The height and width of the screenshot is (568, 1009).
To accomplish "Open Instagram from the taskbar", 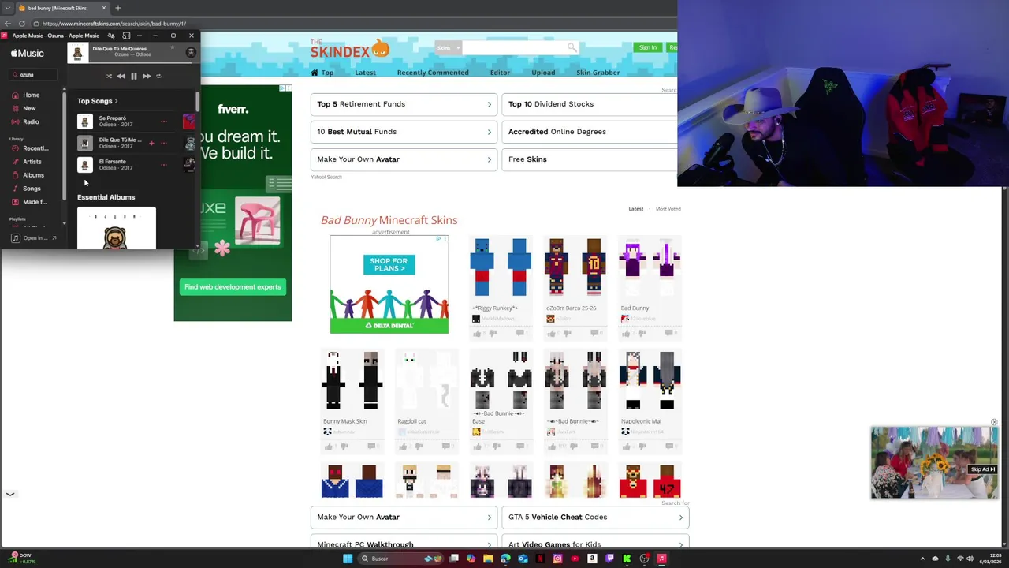I will pyautogui.click(x=557, y=559).
